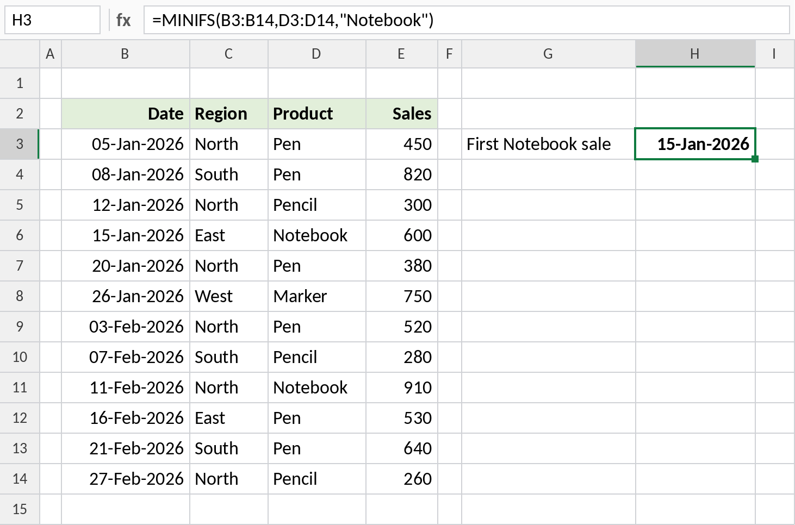
Task: Select column C header
Action: coord(229,54)
